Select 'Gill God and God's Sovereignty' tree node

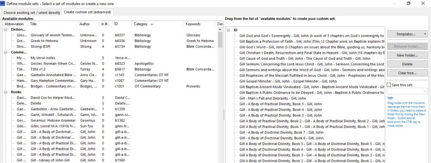pyautogui.click(x=312, y=36)
